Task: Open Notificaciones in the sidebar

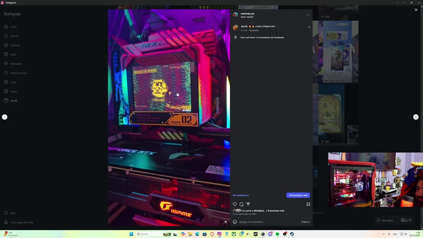Action: click(16, 73)
